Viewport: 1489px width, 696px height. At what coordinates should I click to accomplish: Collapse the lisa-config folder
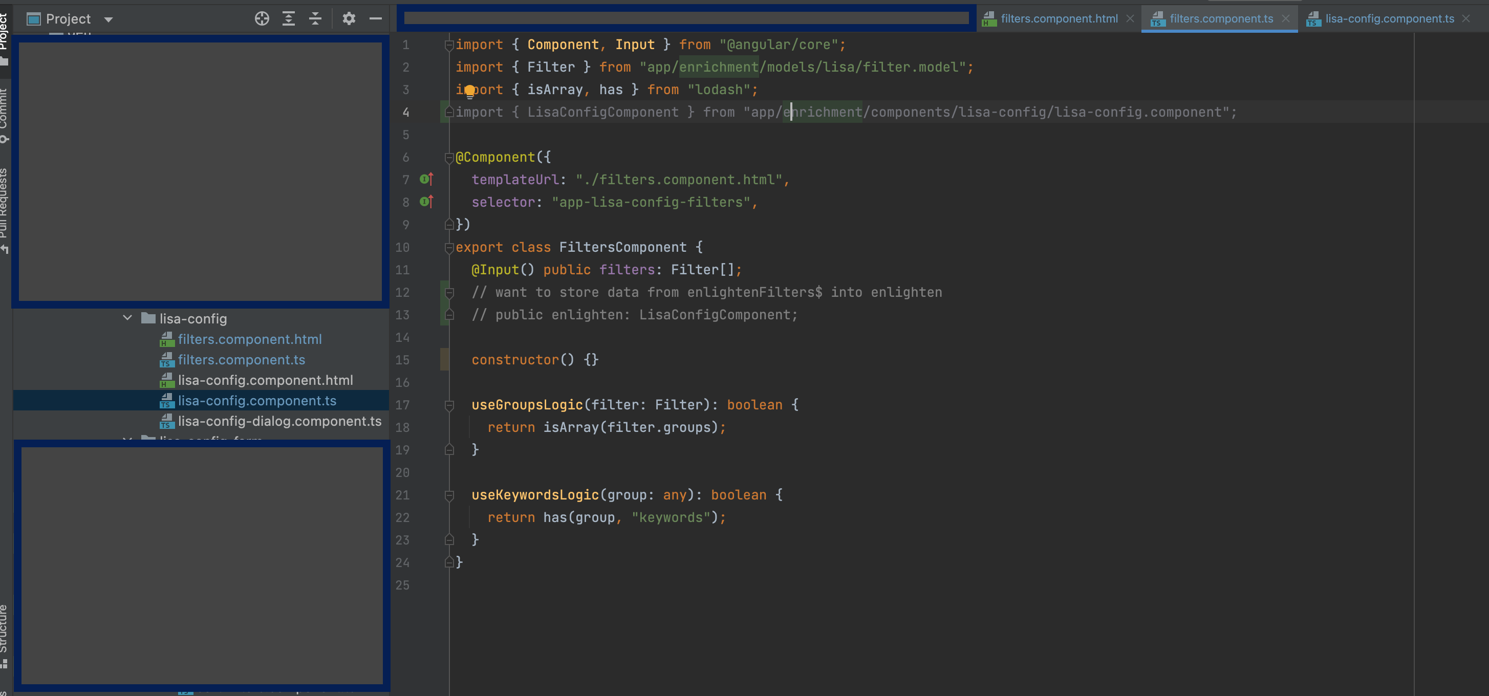pyautogui.click(x=128, y=318)
